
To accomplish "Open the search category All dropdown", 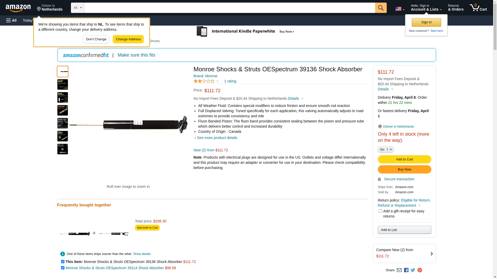I will pyautogui.click(x=77, y=8).
